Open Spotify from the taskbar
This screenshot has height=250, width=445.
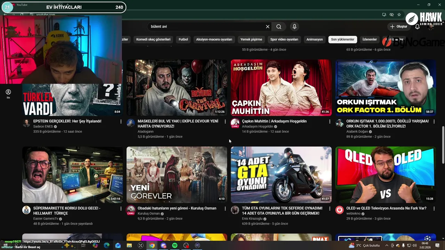click(175, 245)
